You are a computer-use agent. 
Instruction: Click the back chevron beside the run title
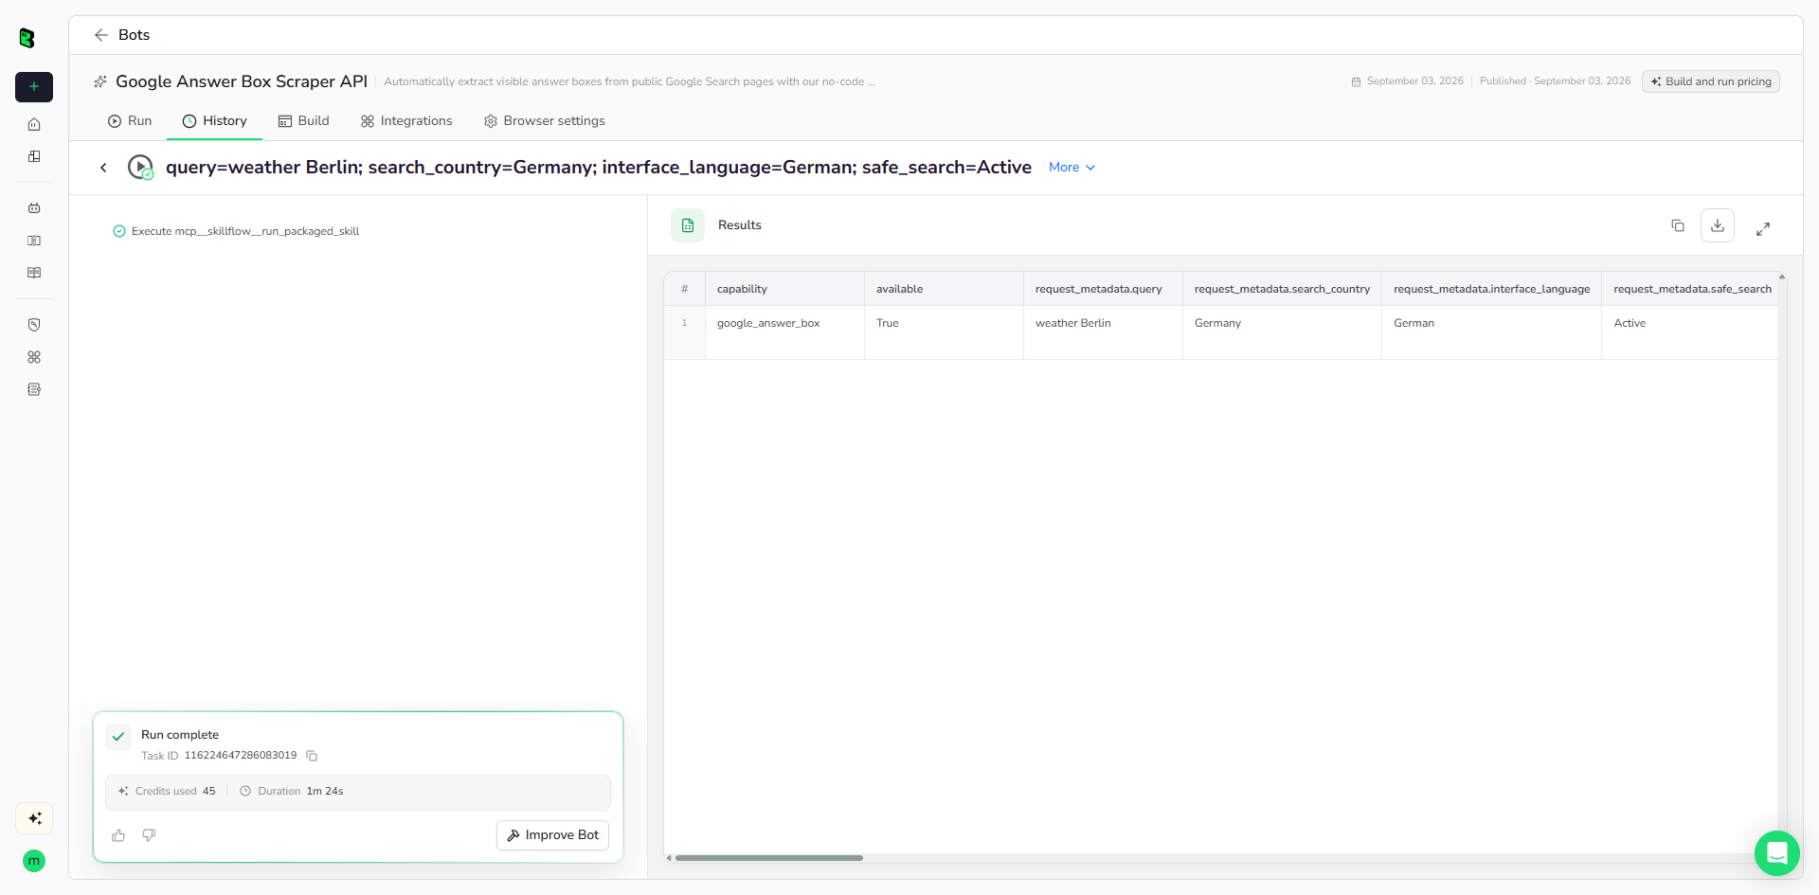[103, 168]
